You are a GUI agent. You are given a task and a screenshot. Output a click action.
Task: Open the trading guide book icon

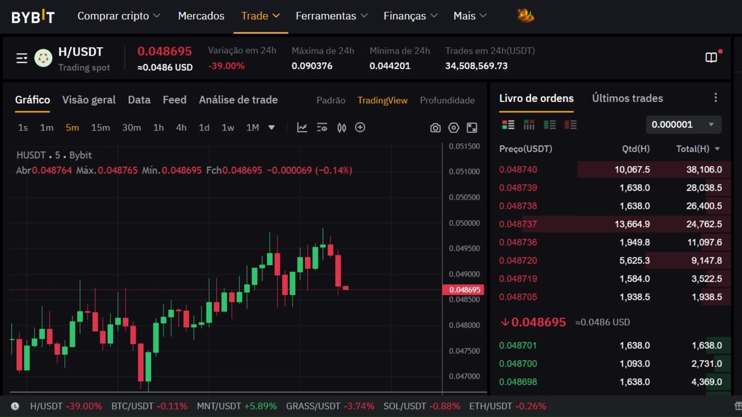pos(711,57)
